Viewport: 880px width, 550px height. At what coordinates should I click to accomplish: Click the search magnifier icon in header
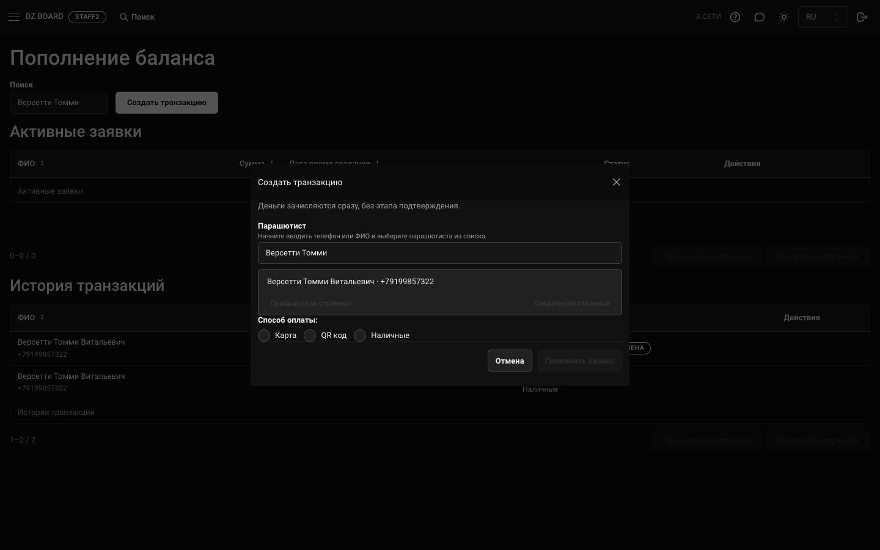(123, 17)
